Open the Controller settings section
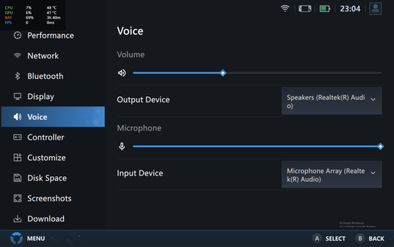Screen dimensions: 394x247 46,137
